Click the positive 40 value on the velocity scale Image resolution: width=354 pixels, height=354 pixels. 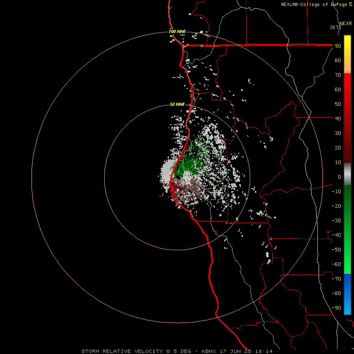coord(338,118)
